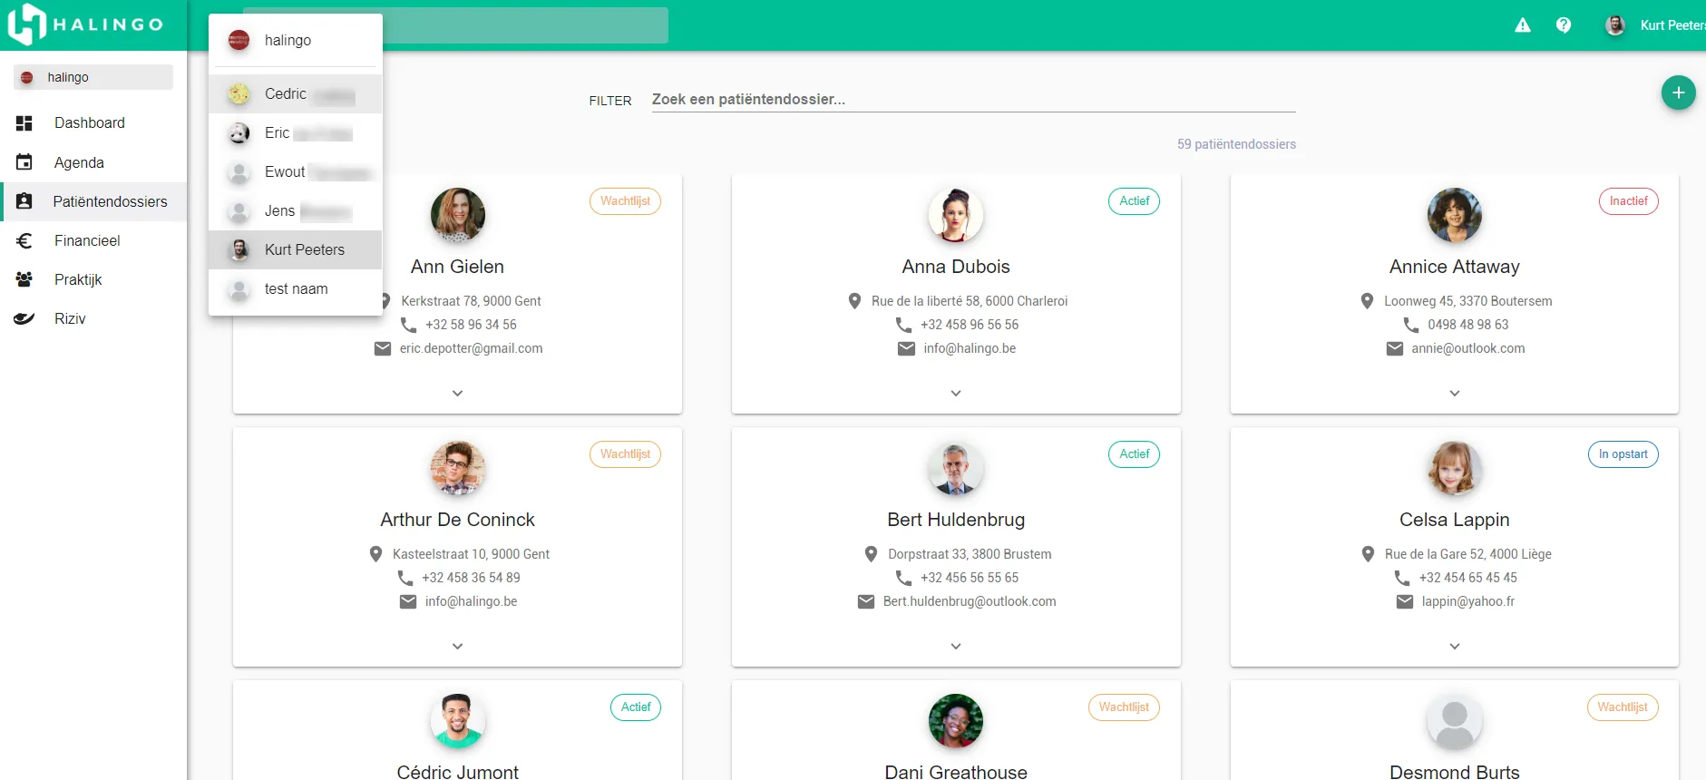Click the Agenda calendar icon
Image resolution: width=1706 pixels, height=780 pixels.
coord(24,162)
